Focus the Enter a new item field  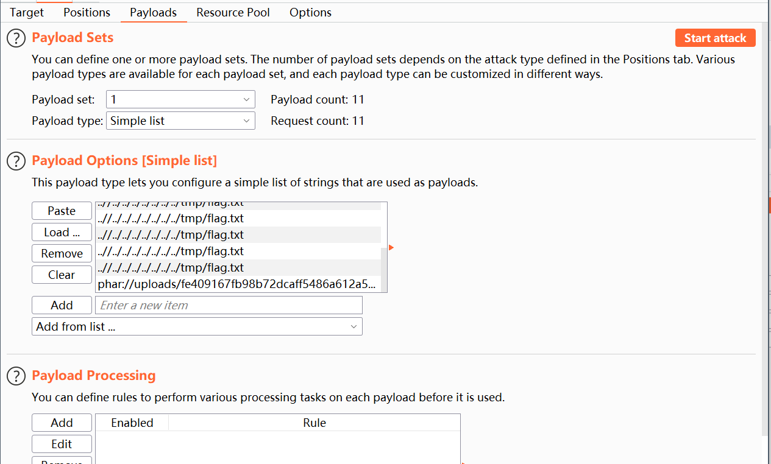tap(229, 305)
